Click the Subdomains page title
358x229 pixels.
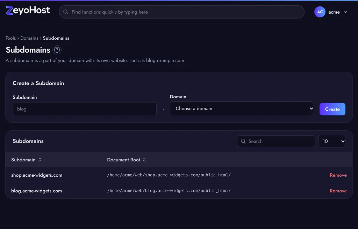28,50
